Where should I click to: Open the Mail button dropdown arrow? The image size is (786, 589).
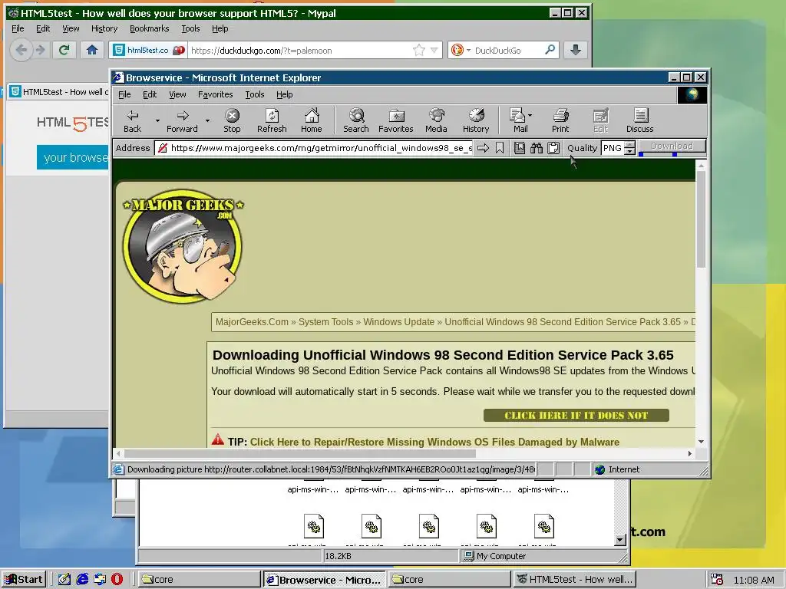[x=530, y=115]
